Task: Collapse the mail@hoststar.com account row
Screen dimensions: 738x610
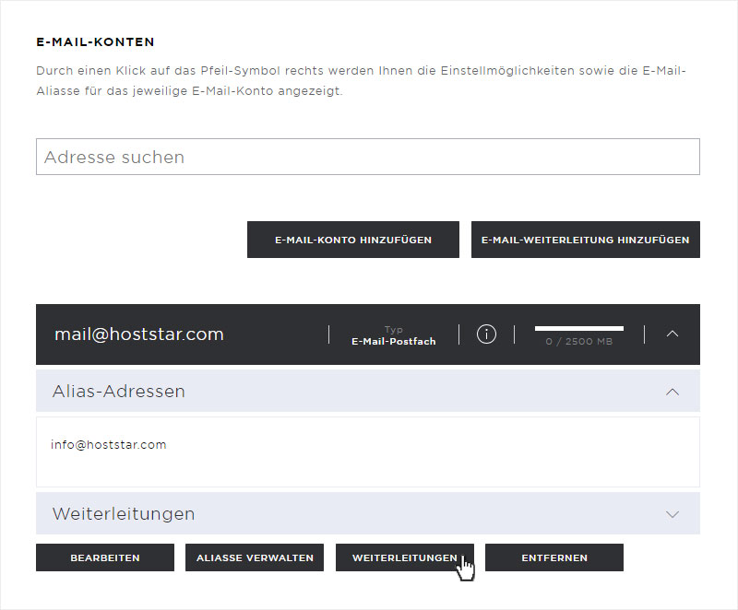Action: click(x=673, y=334)
